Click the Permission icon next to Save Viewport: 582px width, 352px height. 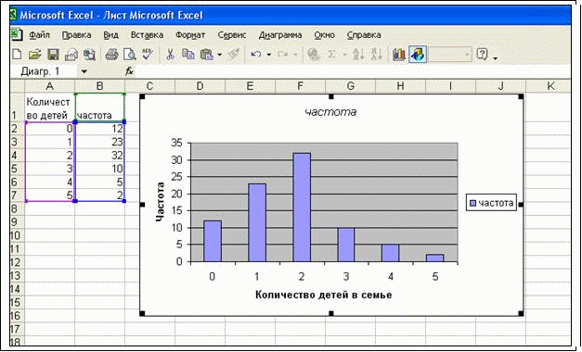(x=71, y=55)
